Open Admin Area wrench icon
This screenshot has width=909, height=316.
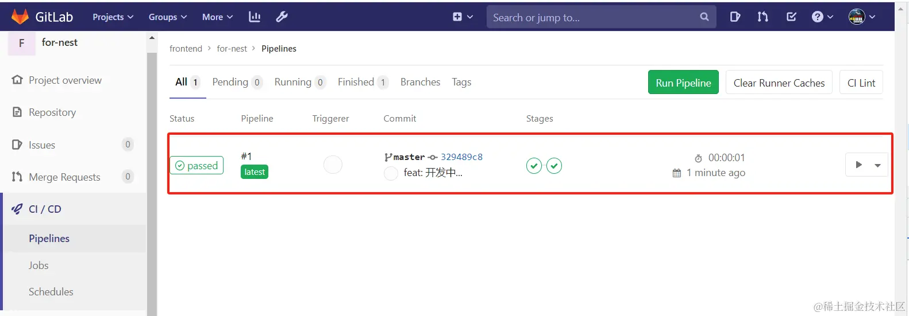coord(282,17)
